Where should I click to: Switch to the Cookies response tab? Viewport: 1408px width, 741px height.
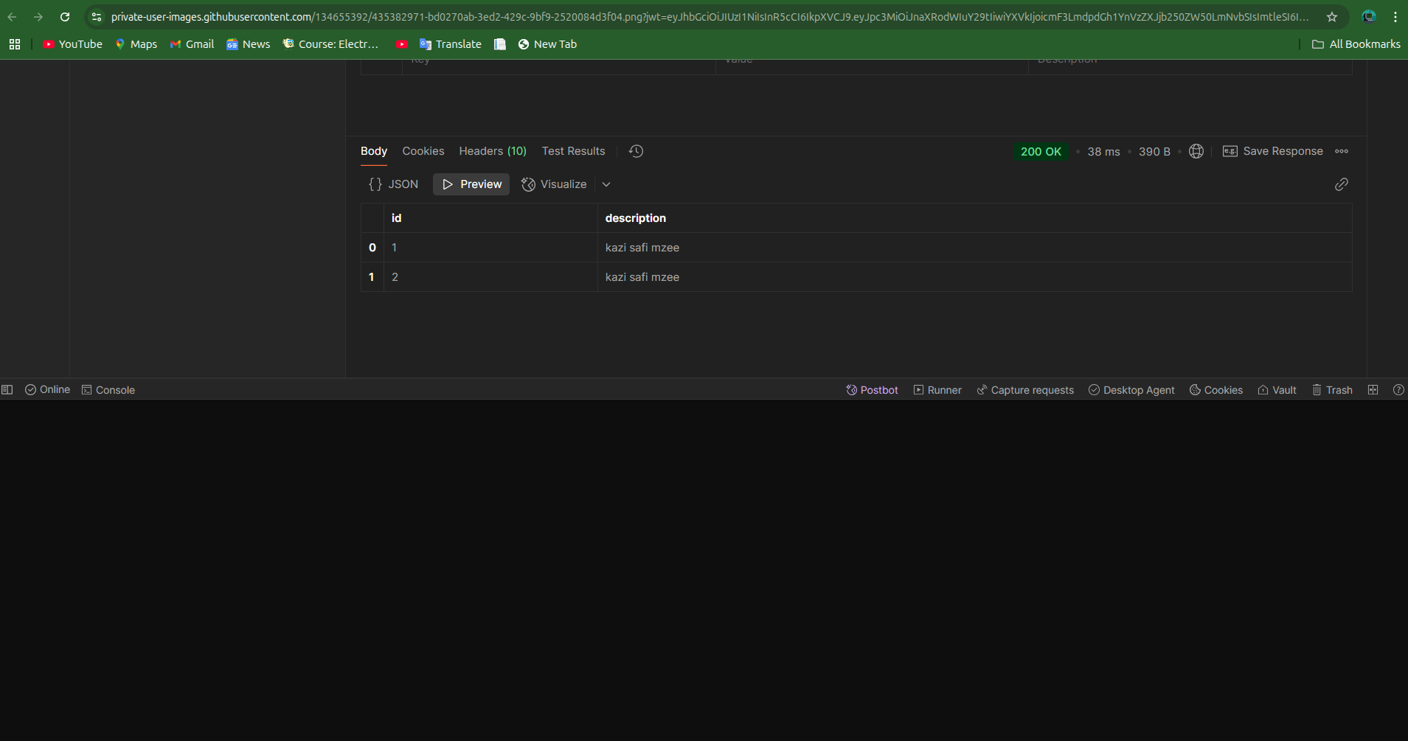point(423,151)
